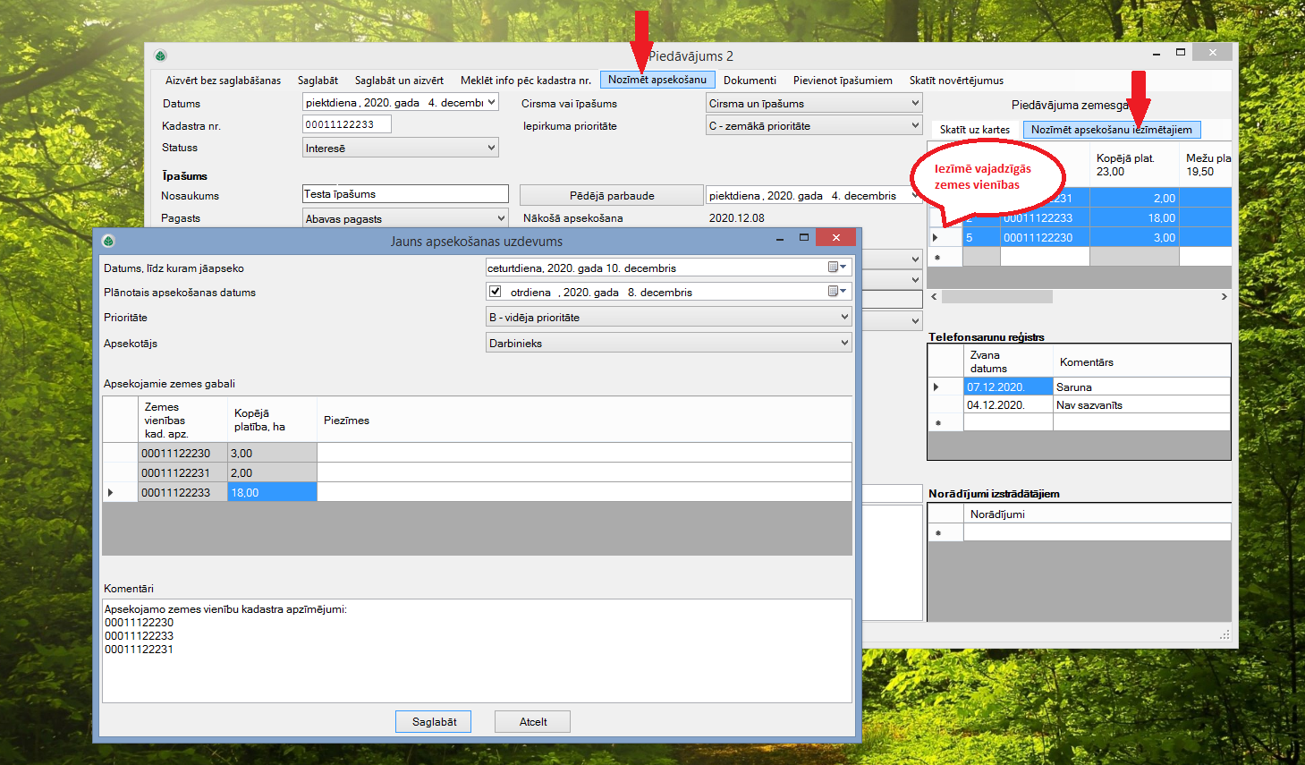This screenshot has height=765, width=1305.
Task: Open calendar picker for inspection deadline date
Action: click(x=836, y=268)
